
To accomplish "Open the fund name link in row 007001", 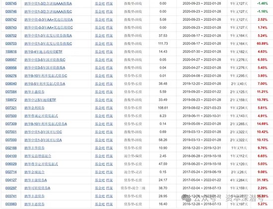I will (43, 132).
